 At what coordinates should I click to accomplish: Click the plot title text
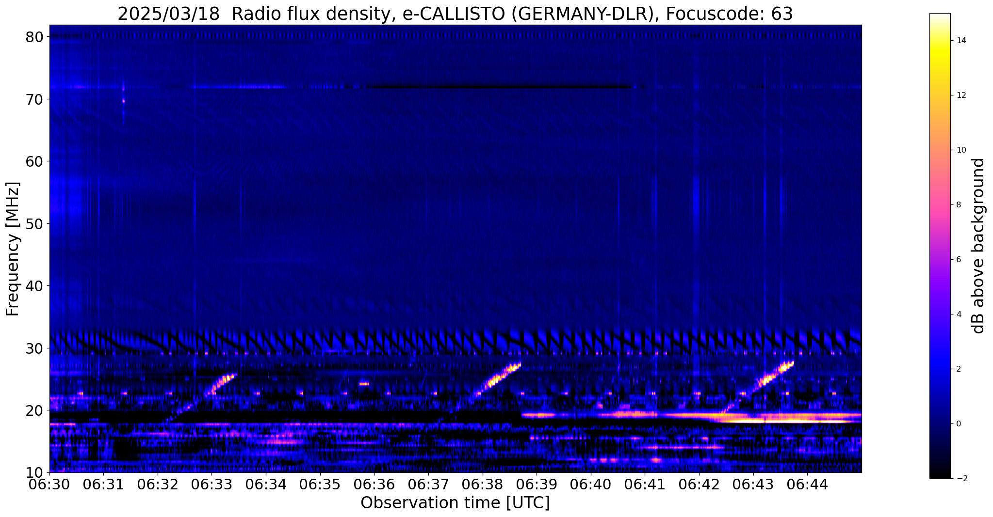(x=455, y=14)
